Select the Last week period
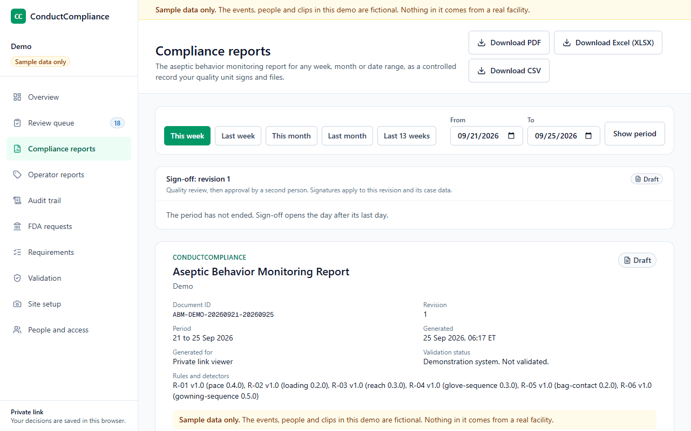Viewport: 691px width, 431px height. coord(238,136)
